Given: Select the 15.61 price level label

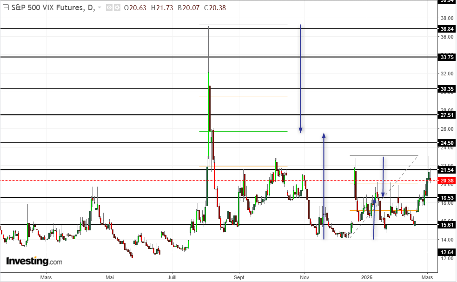Looking at the screenshot, I should click(x=447, y=225).
